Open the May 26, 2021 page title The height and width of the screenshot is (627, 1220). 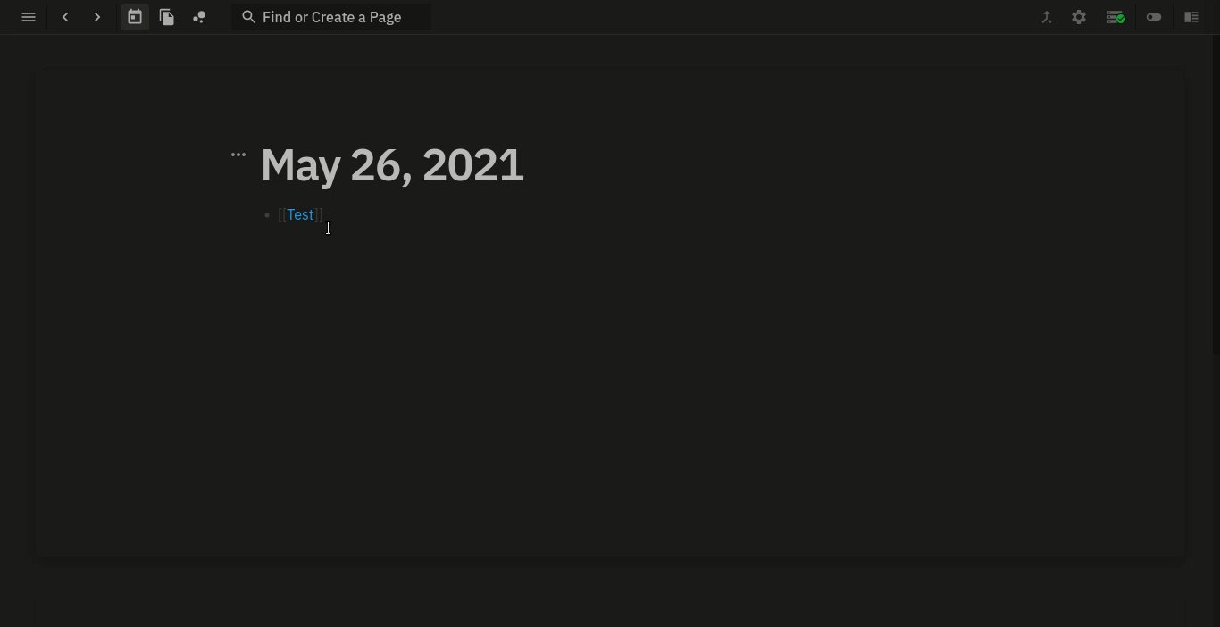[392, 165]
